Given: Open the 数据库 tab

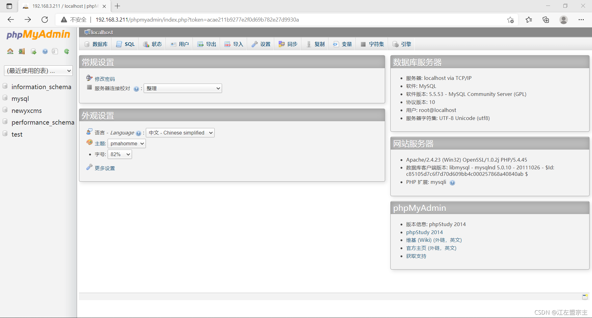Looking at the screenshot, I should (x=96, y=44).
